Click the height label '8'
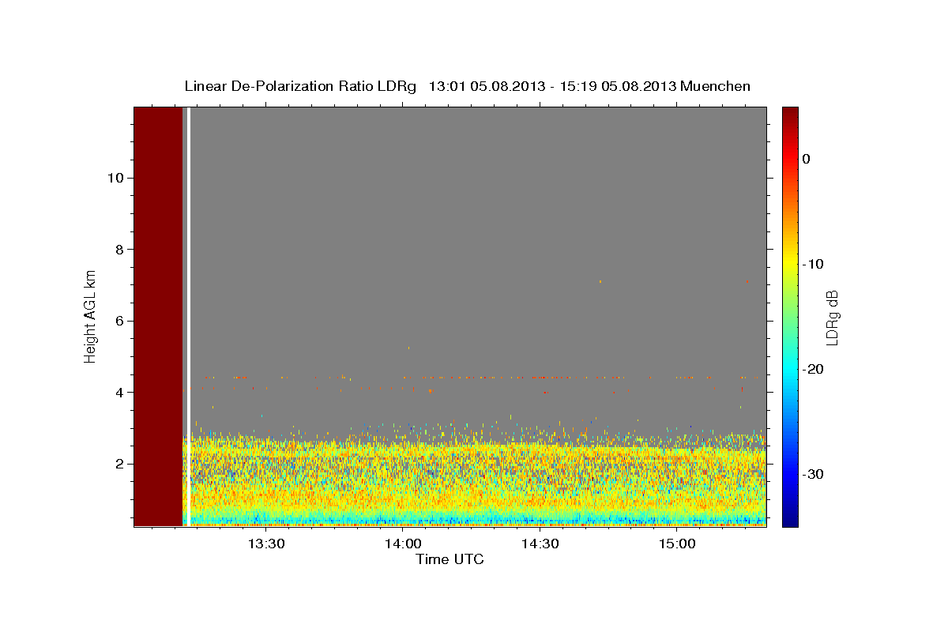This screenshot has width=948, height=632. pos(118,249)
